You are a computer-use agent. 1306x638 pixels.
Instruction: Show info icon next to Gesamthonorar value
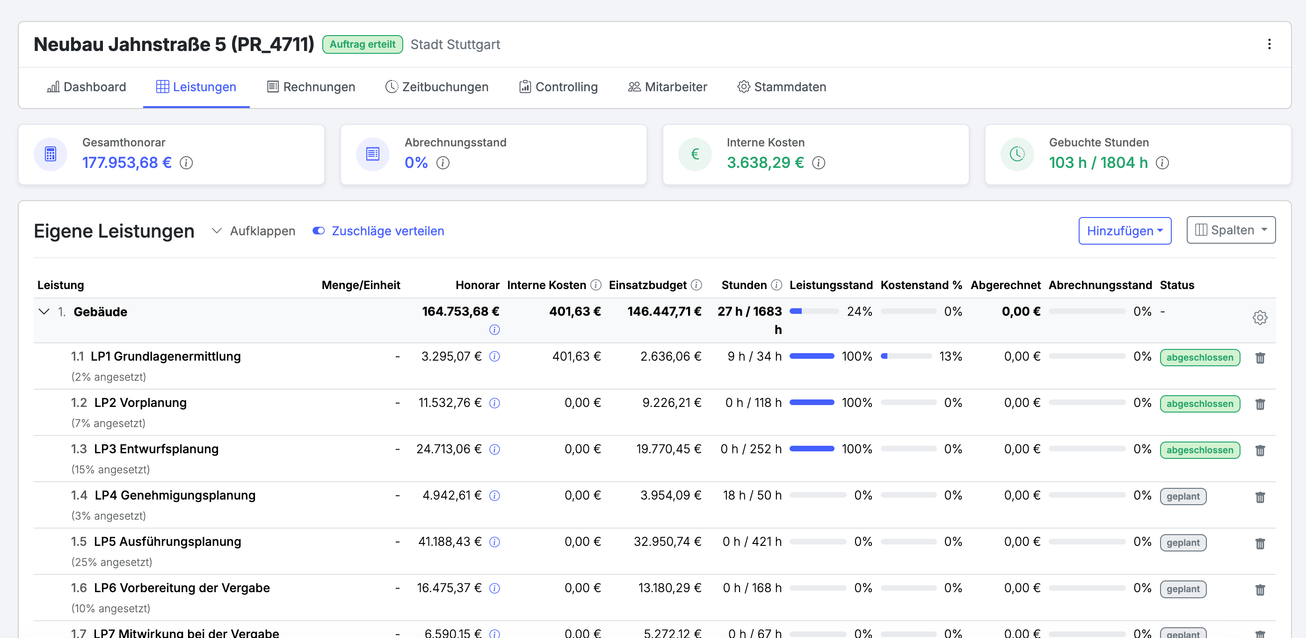coord(186,163)
